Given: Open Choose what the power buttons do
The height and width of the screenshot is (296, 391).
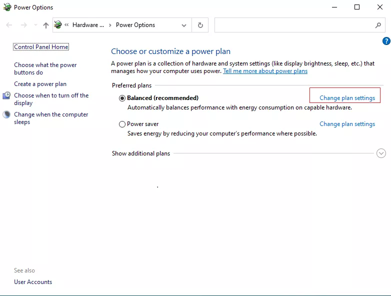Looking at the screenshot, I should [x=45, y=68].
